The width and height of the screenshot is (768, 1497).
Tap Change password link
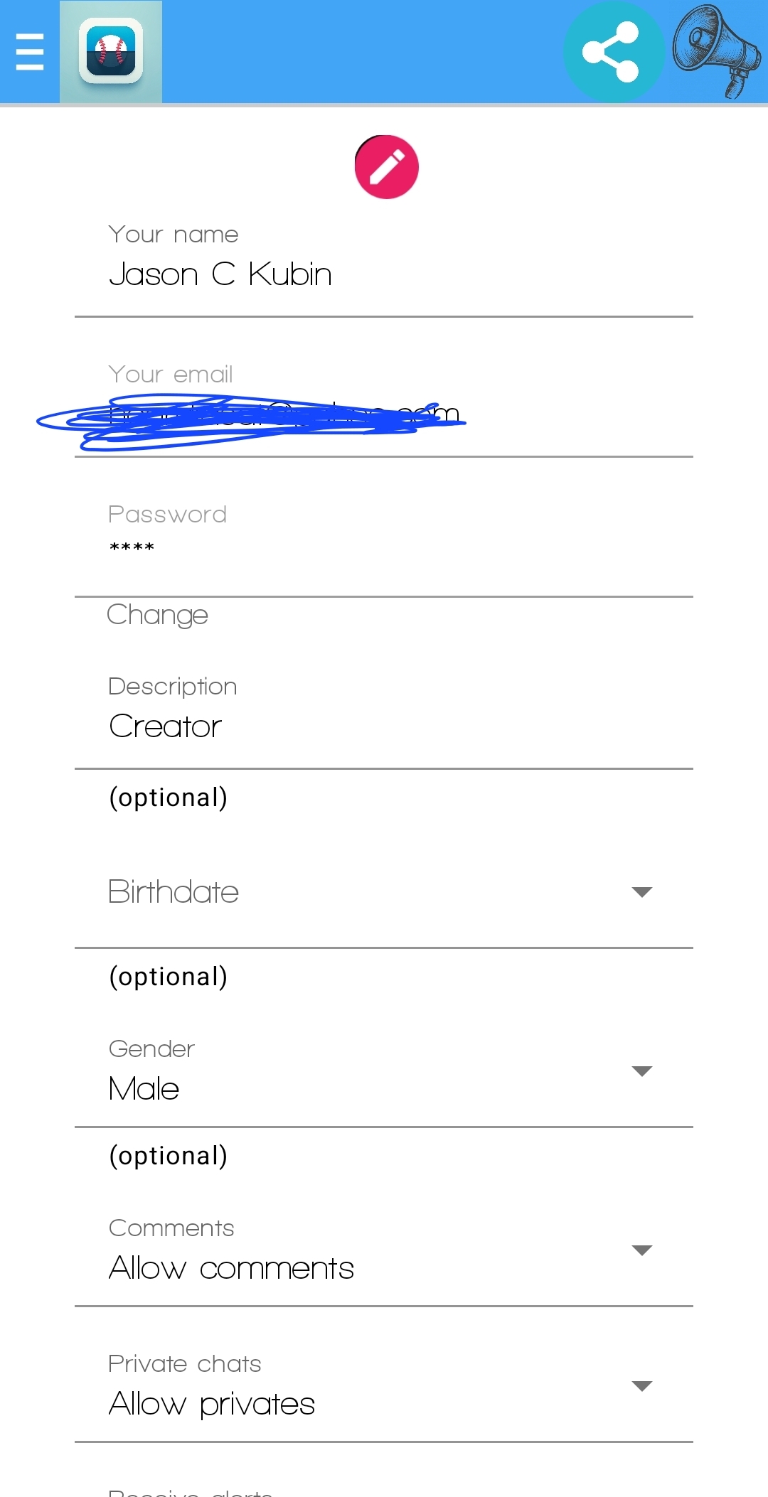pos(157,615)
